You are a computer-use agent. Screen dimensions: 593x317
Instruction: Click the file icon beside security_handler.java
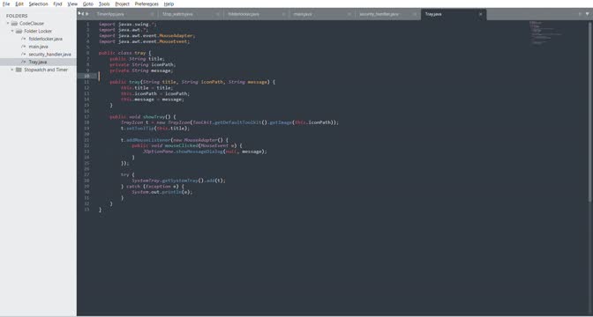(x=24, y=55)
